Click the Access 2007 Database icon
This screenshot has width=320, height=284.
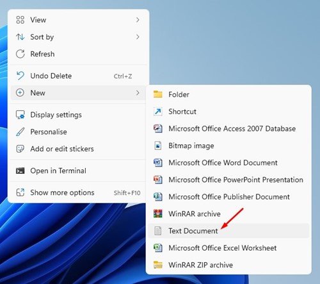click(158, 128)
